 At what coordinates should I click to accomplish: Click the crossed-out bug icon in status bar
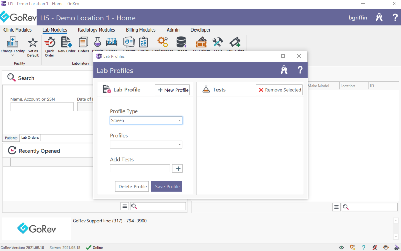[x=375, y=248]
